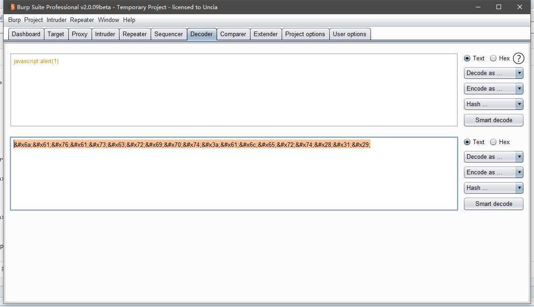
Task: Switch to the Repeater tab
Action: (135, 34)
